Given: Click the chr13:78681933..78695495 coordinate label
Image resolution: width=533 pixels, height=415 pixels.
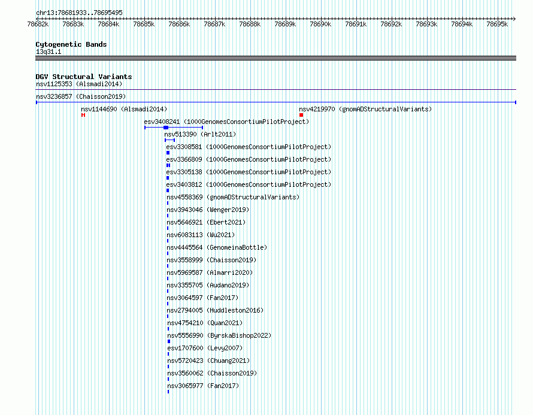Looking at the screenshot, I should (79, 13).
